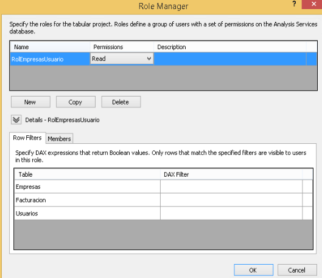
Task: Confirm changes with OK button
Action: tap(253, 270)
